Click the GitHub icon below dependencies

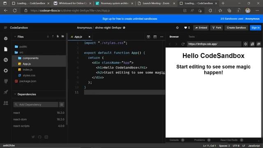coord(39,137)
